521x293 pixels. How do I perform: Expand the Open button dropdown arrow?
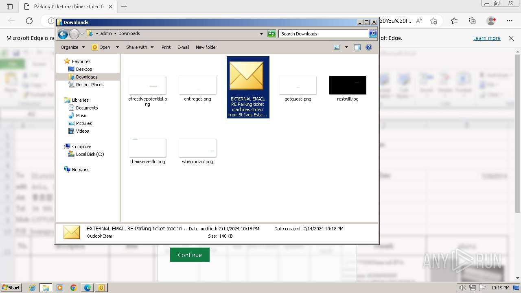tap(117, 47)
